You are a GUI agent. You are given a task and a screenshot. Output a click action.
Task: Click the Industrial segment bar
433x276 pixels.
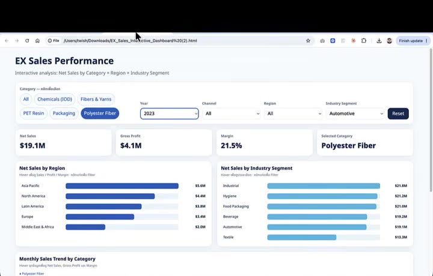[x=324, y=186]
